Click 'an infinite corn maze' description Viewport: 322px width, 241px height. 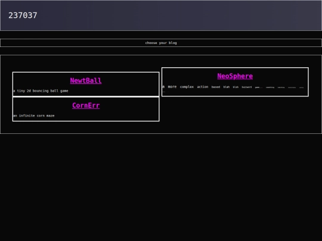click(34, 115)
